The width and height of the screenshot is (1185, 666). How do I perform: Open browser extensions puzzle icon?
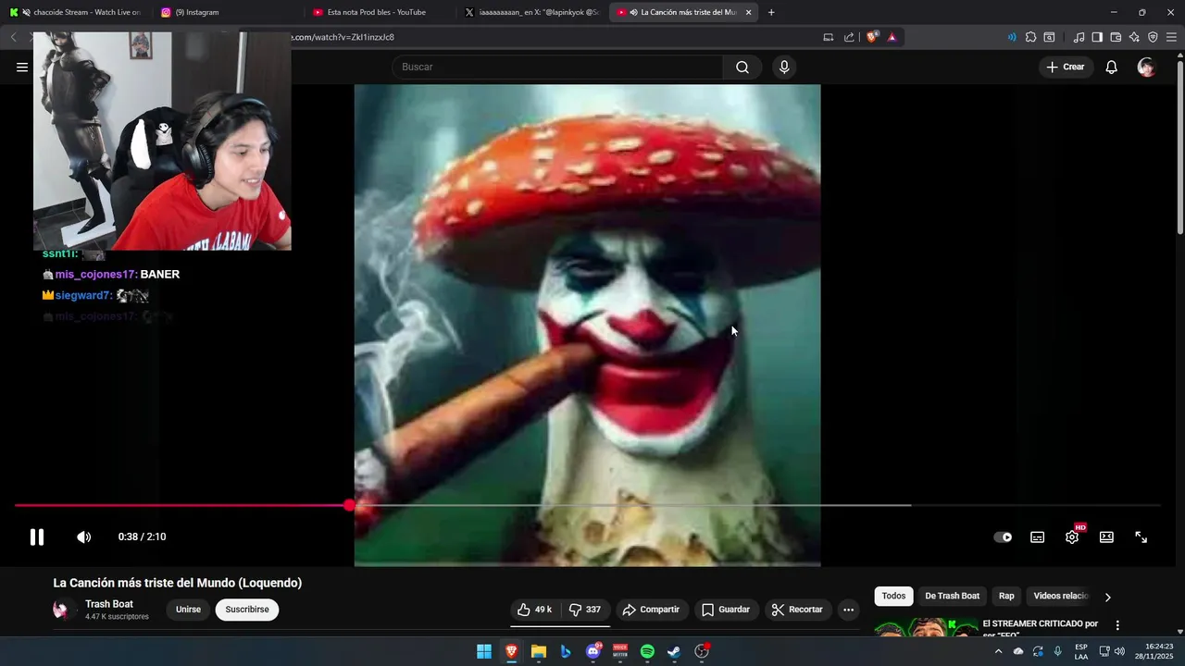pos(1030,37)
